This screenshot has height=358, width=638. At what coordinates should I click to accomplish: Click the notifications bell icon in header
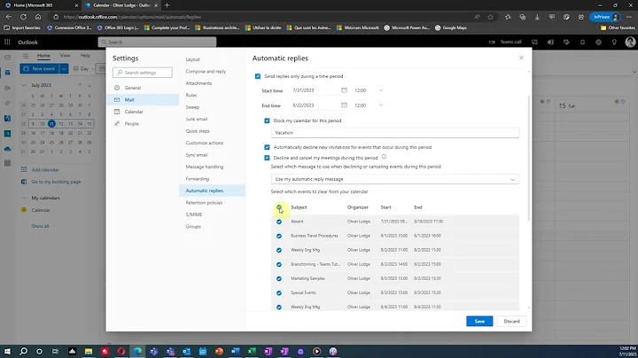[582, 42]
